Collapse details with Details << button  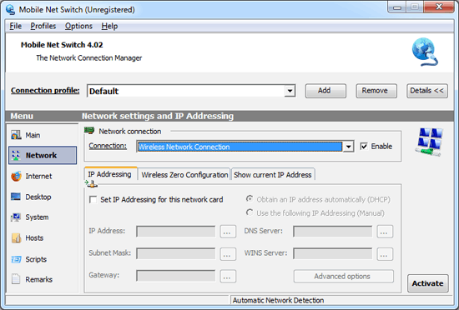[426, 91]
